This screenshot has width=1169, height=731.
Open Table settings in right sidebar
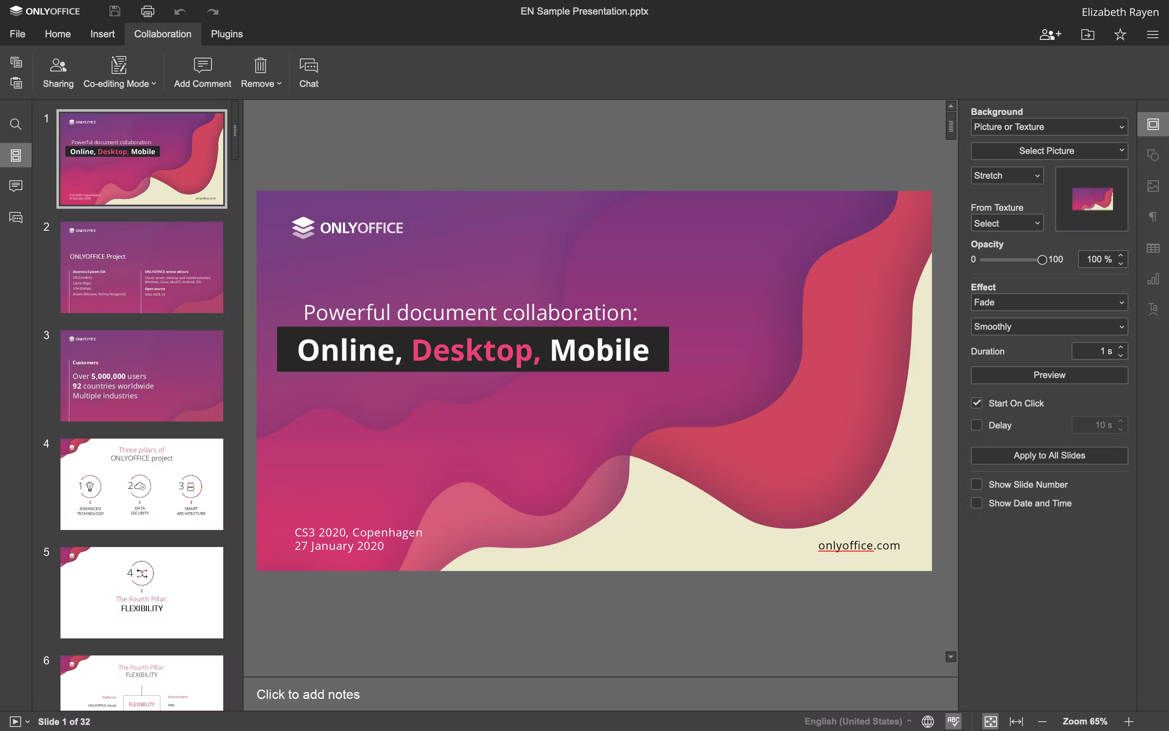[x=1153, y=248]
